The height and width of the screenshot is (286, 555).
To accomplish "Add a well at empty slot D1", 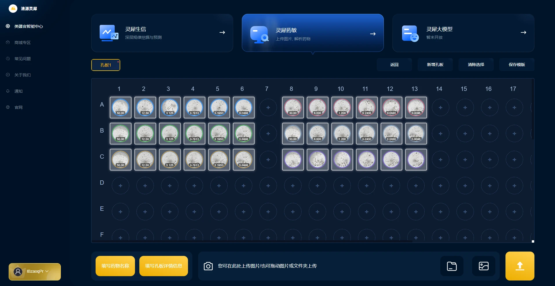I will tap(121, 186).
